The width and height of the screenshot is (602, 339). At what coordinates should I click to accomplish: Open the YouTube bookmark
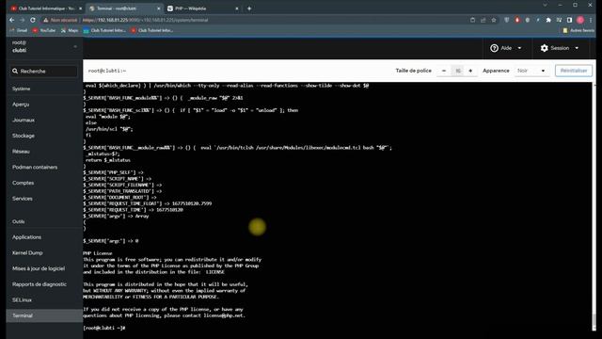pyautogui.click(x=44, y=30)
